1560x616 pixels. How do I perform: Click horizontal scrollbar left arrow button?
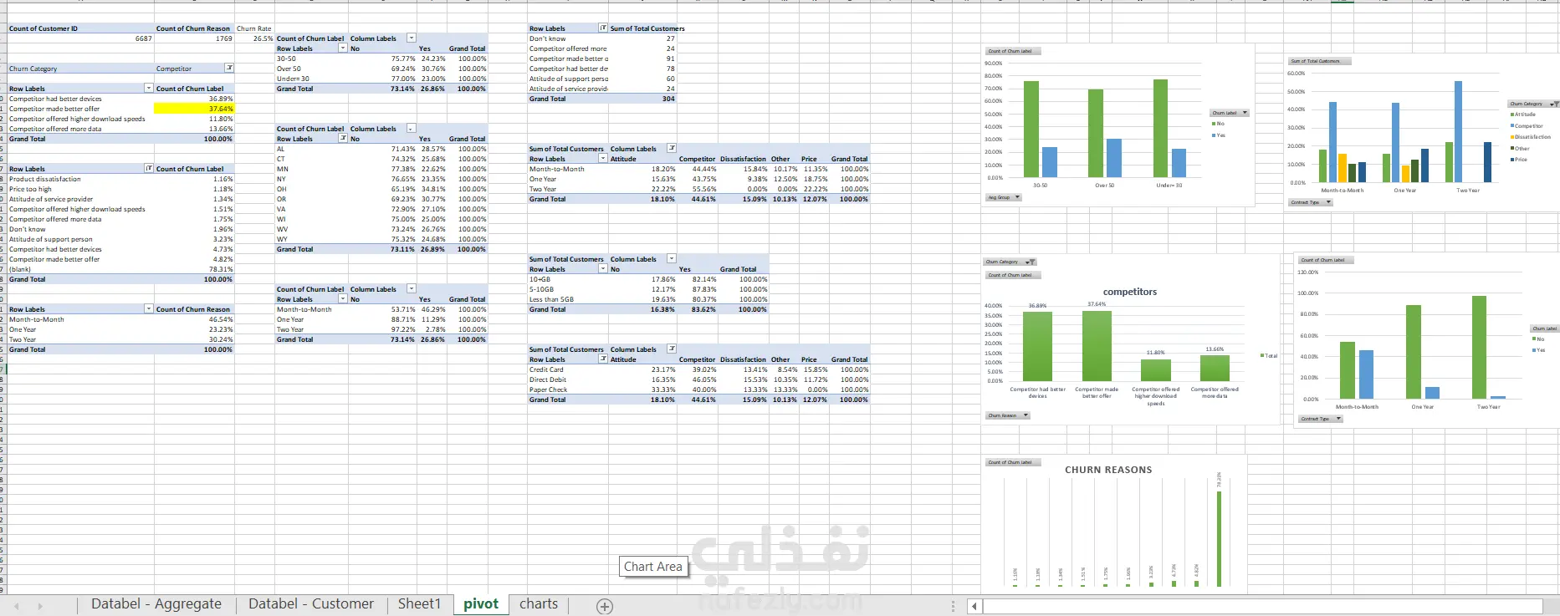tap(974, 606)
